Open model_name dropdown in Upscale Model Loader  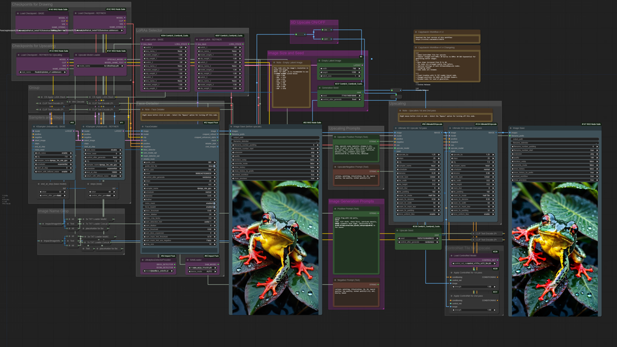pyautogui.click(x=101, y=66)
